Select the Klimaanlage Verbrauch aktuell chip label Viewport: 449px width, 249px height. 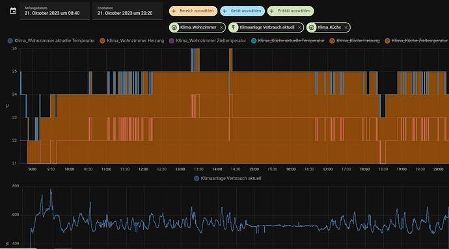click(267, 27)
